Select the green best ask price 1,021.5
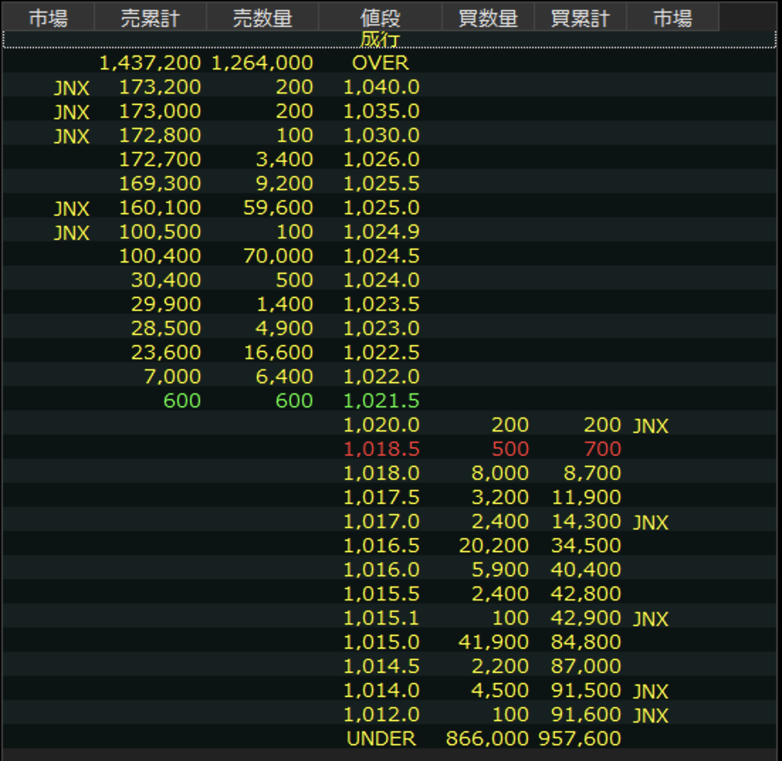The height and width of the screenshot is (761, 782). coord(381,401)
